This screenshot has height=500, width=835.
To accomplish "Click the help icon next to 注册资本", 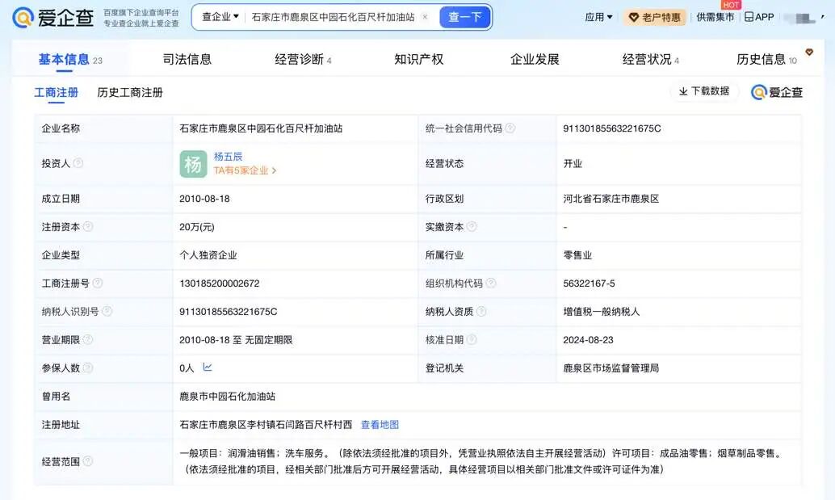I will (88, 226).
